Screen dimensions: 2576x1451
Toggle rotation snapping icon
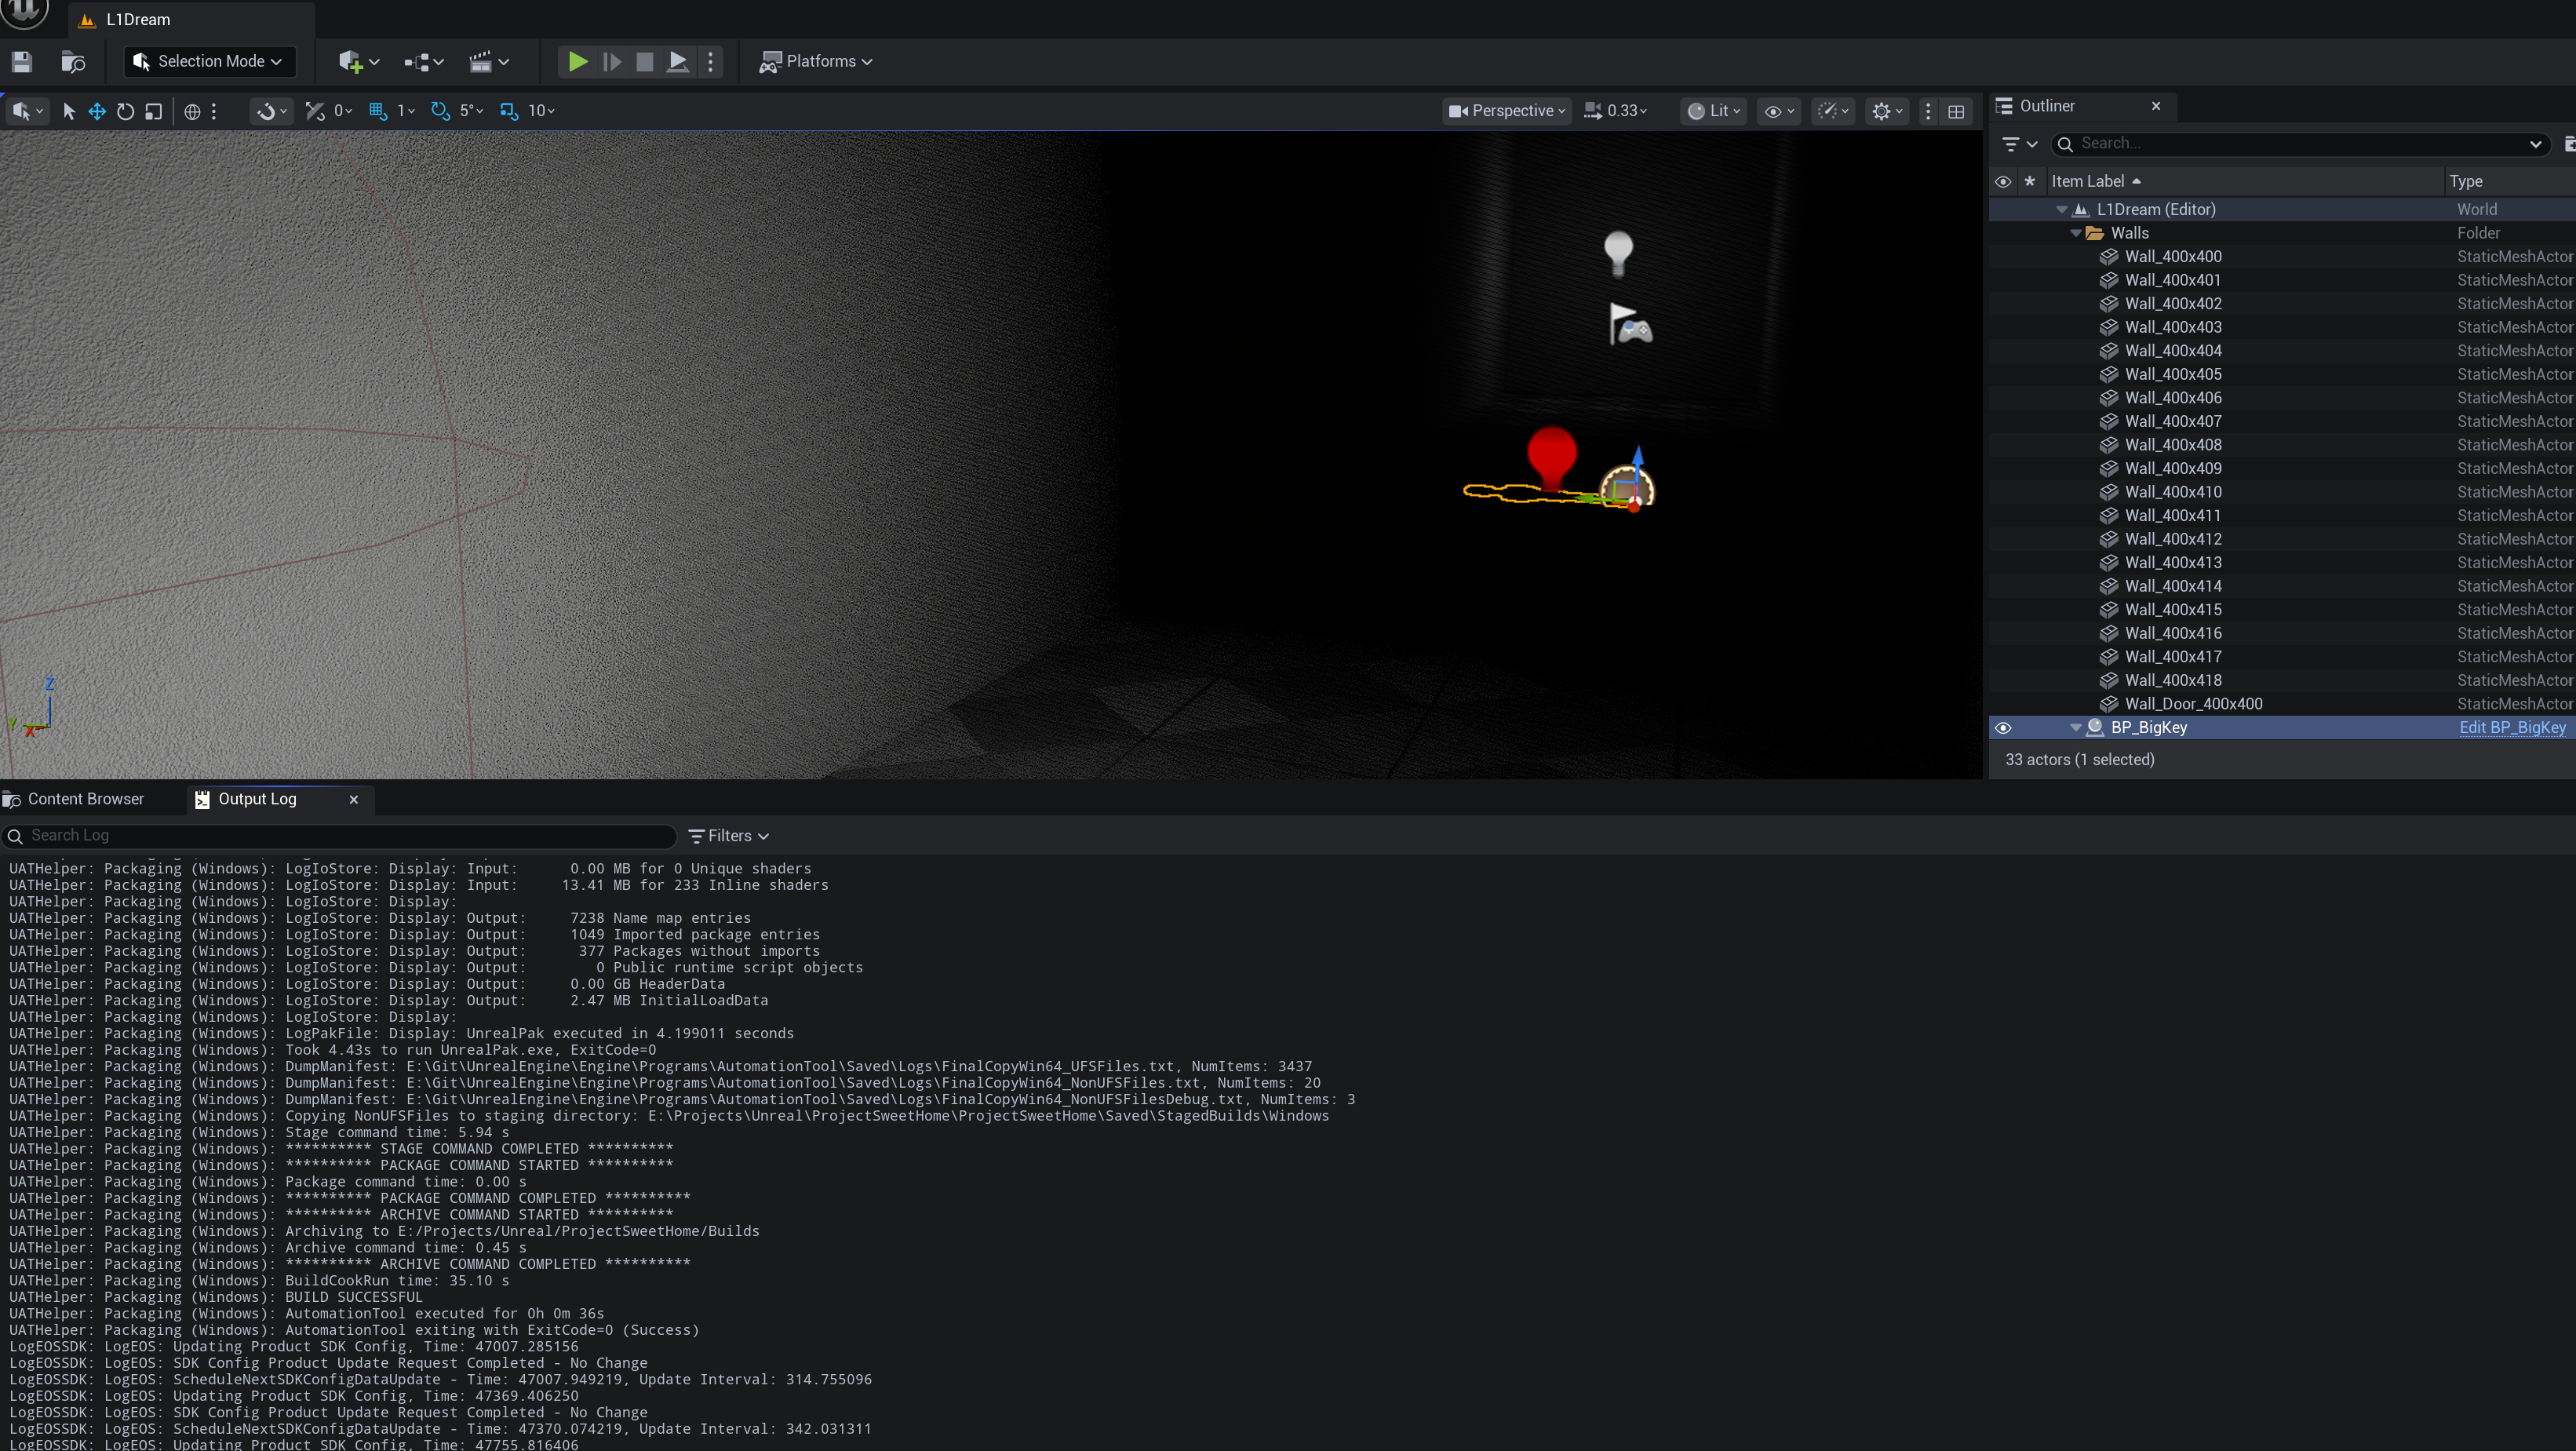point(440,111)
